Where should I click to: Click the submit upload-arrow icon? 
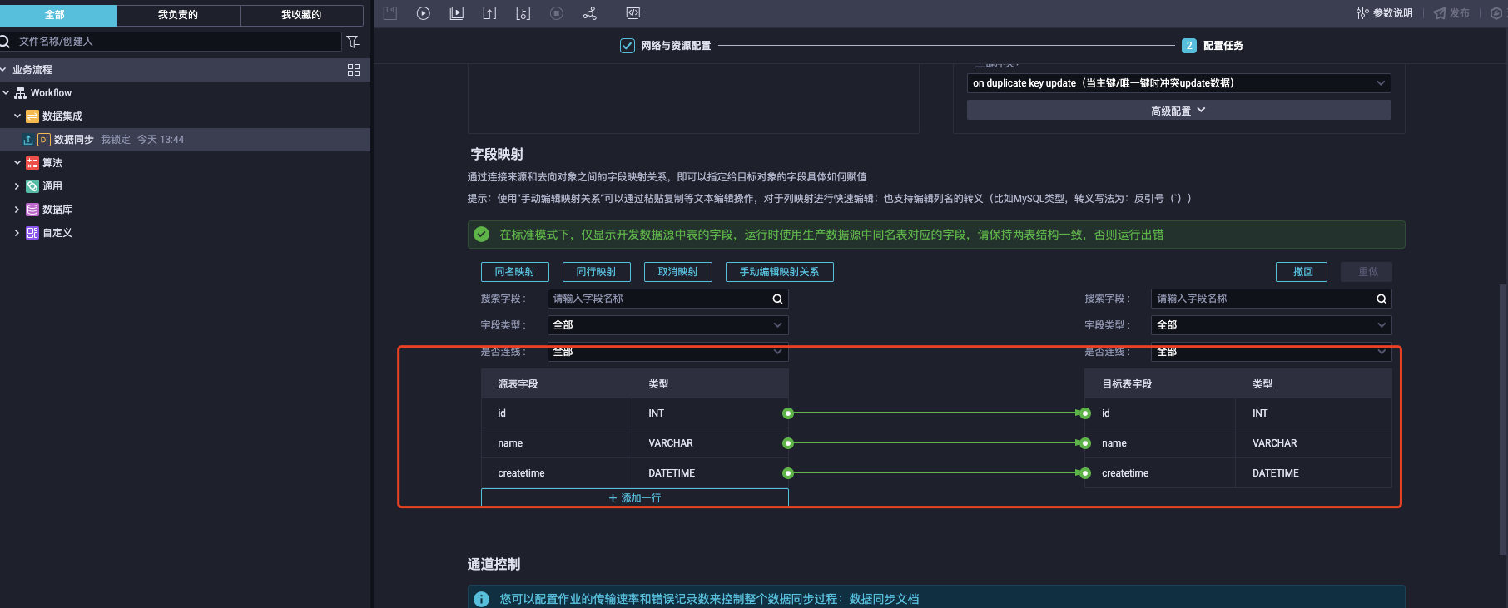click(490, 13)
